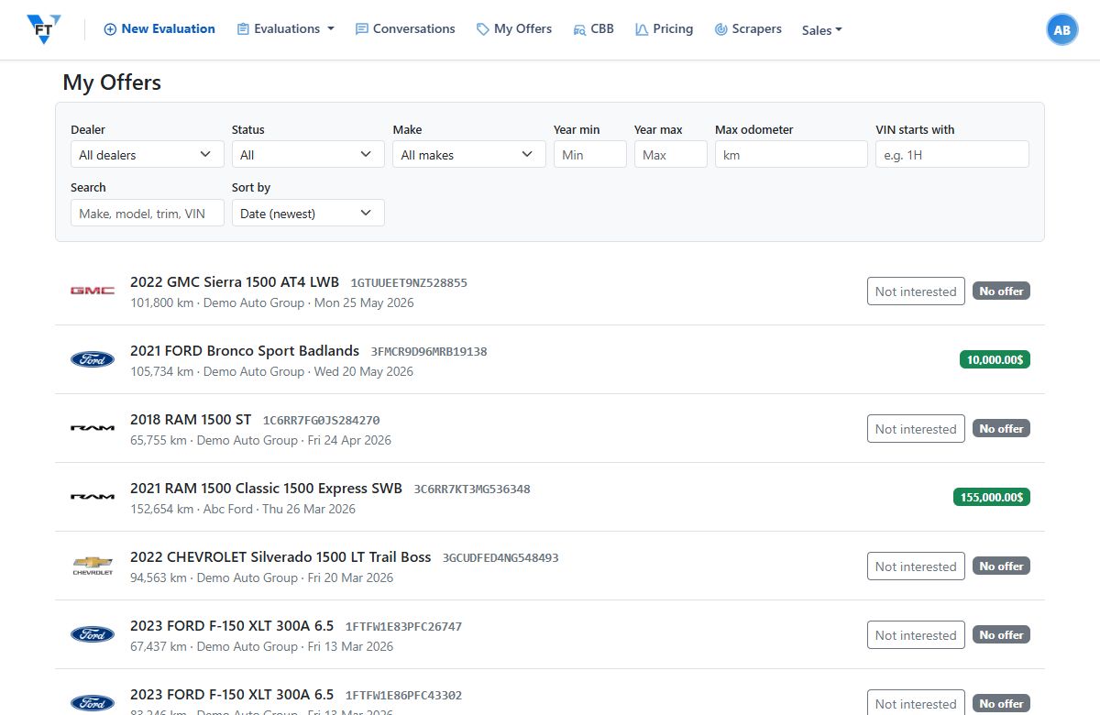The height and width of the screenshot is (715, 1100).
Task: Mark 2018 RAM 1500 ST Not interested
Action: [x=916, y=429]
